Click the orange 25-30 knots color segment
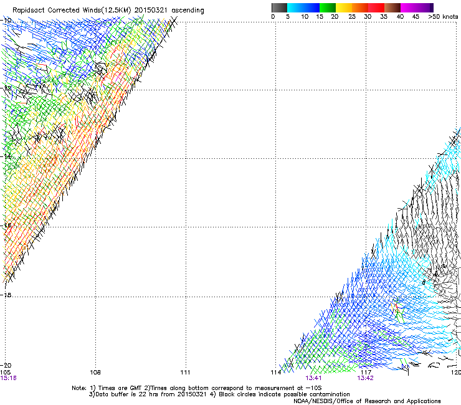461x405 pixels. point(360,7)
